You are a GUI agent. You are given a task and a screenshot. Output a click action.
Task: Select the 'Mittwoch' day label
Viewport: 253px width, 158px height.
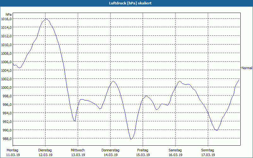click(x=78, y=150)
